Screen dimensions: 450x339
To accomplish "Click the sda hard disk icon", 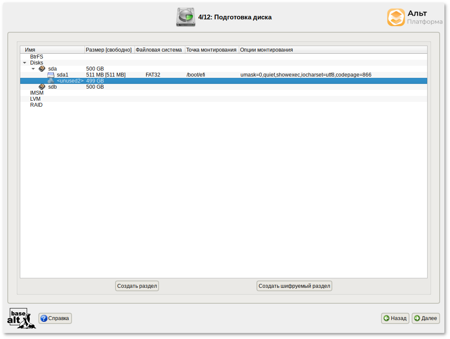I will pos(42,69).
